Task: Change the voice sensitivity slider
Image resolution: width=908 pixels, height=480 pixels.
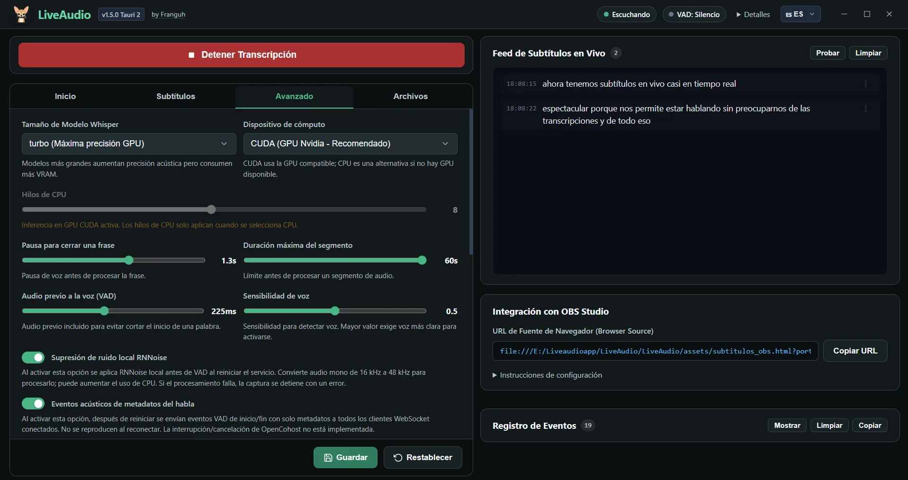Action: point(335,311)
